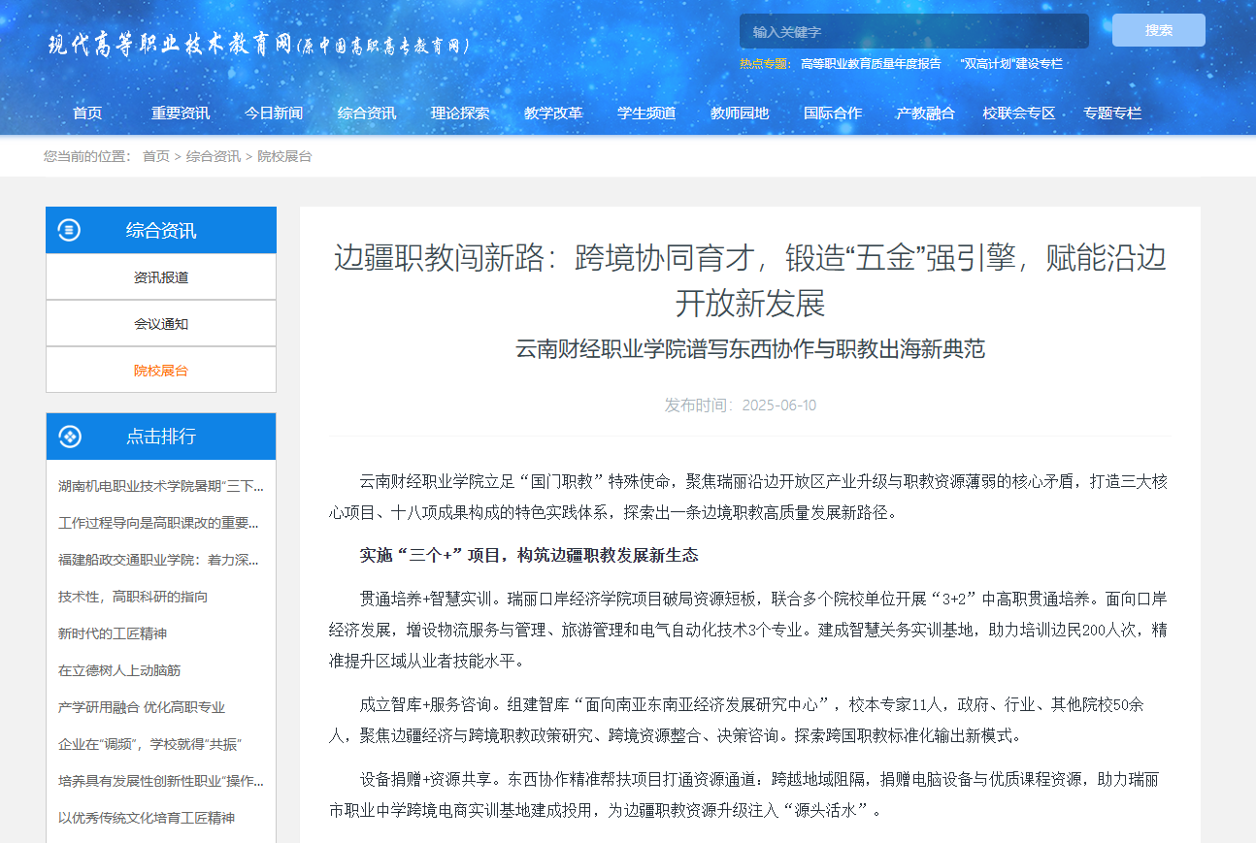Click the list icon beside 综合资讯 header
1256x843 pixels.
(69, 230)
